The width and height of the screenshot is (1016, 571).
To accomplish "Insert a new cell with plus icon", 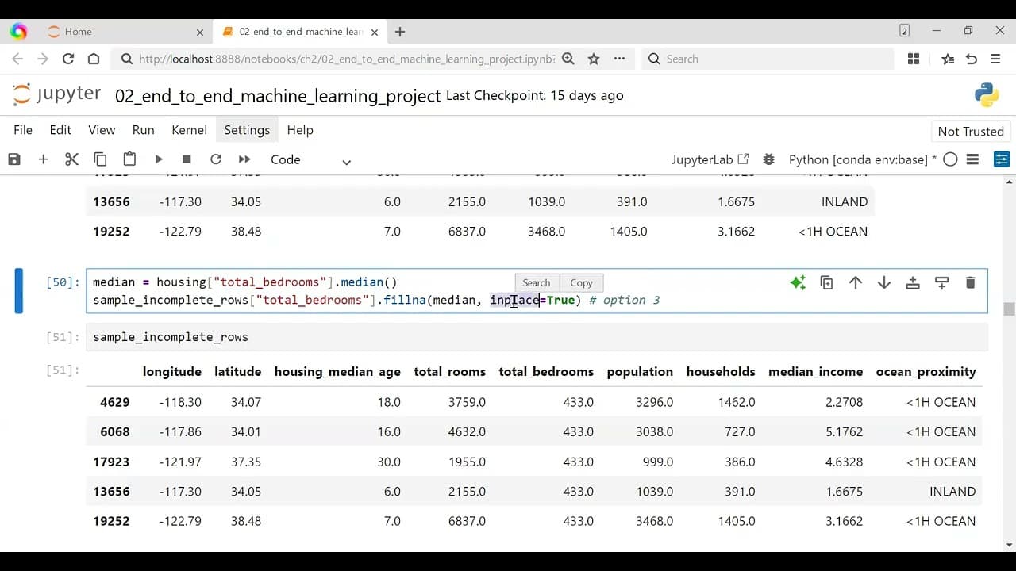I will click(43, 159).
